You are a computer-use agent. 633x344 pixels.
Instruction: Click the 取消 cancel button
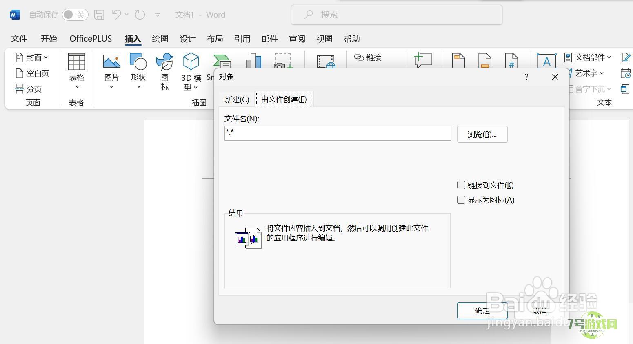click(540, 311)
